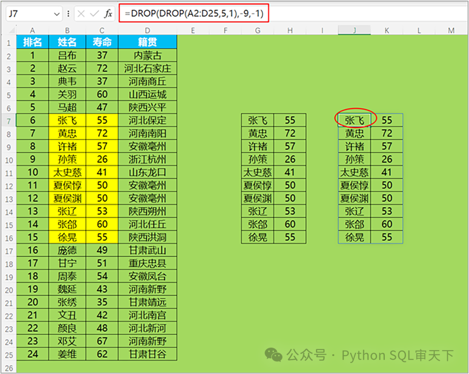This screenshot has height=374, width=469.
Task: Select the 内蒙古 cell
Action: [148, 55]
